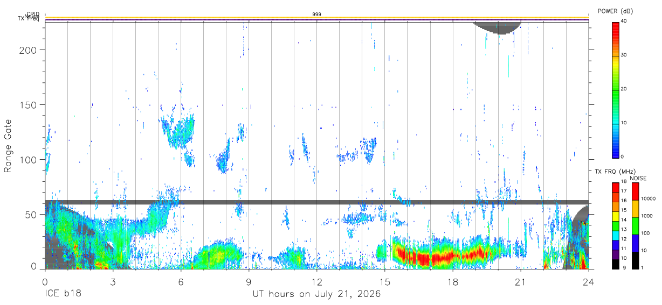Click the 'UT hours on July 21, 2026' axis title
The height and width of the screenshot is (305, 662).
point(317,294)
